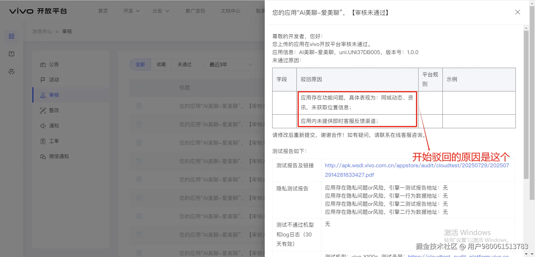
Task: Click the grid icon in the left rail
Action: 11,36
